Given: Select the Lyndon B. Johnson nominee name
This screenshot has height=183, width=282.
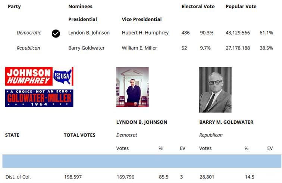Looking at the screenshot, I should (x=89, y=33).
